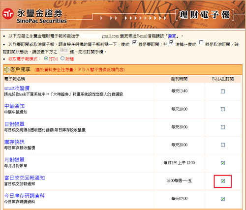Click the 每天07:00 publish time cell
The image size is (246, 210).
[179, 199]
